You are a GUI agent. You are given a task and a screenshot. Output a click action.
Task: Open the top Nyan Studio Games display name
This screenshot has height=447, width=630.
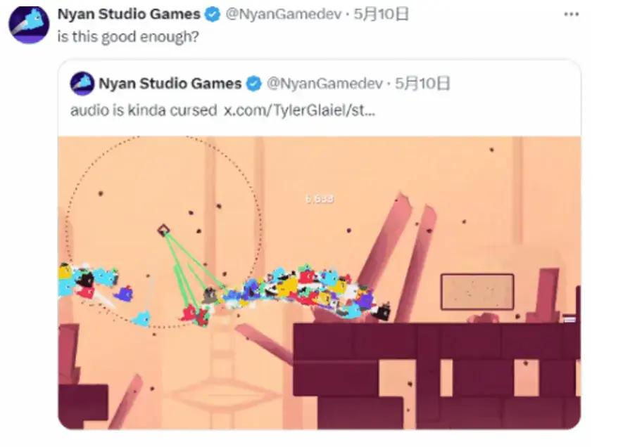[x=128, y=15]
